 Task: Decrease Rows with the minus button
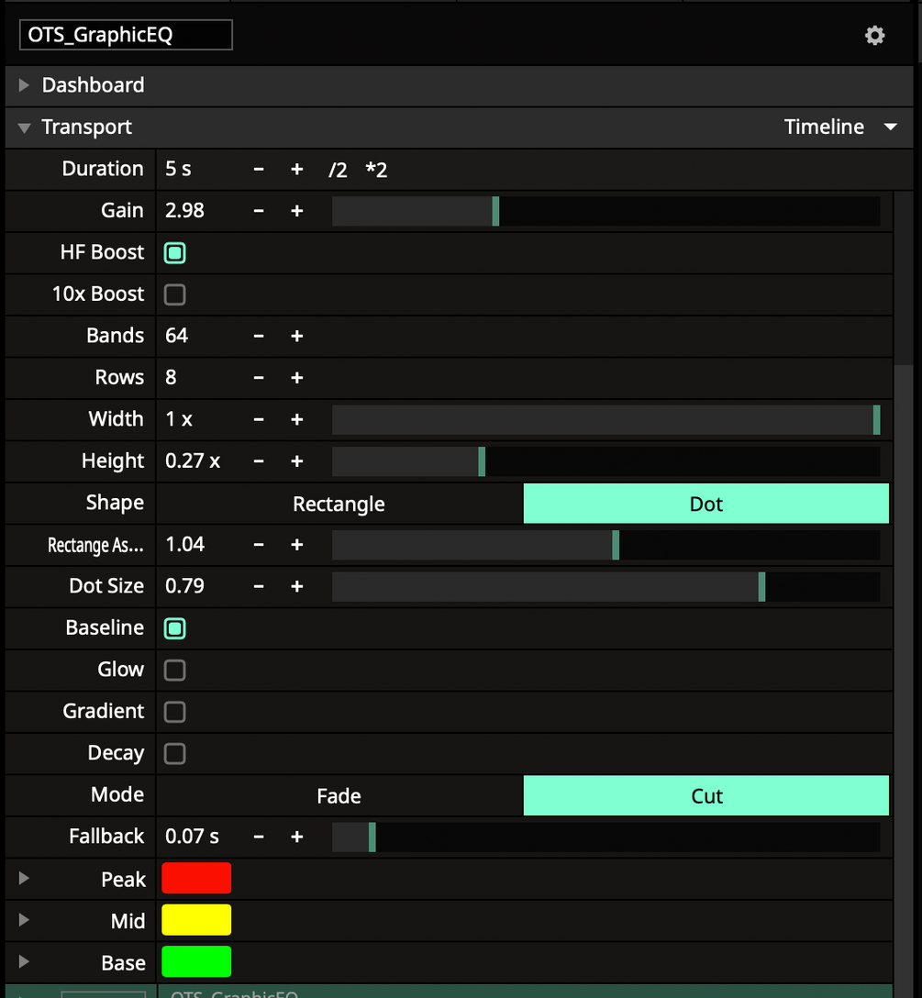(259, 378)
